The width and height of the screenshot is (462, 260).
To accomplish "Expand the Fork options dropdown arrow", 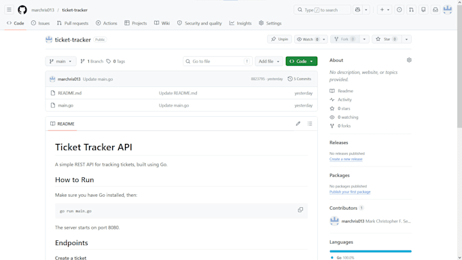I will coord(364,39).
